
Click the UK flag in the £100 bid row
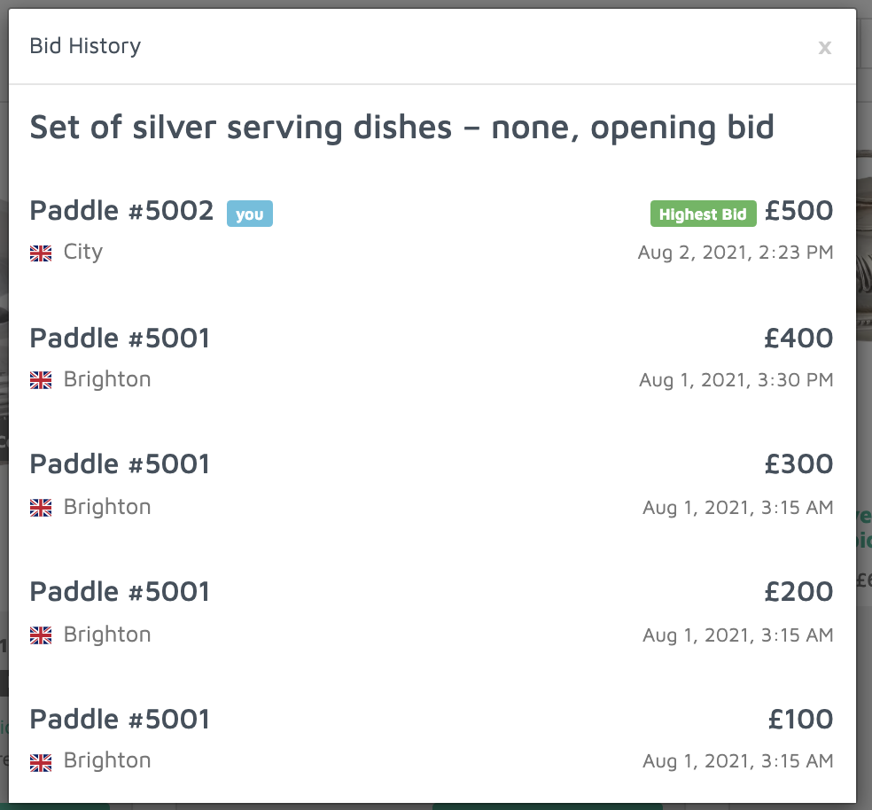[x=41, y=762]
